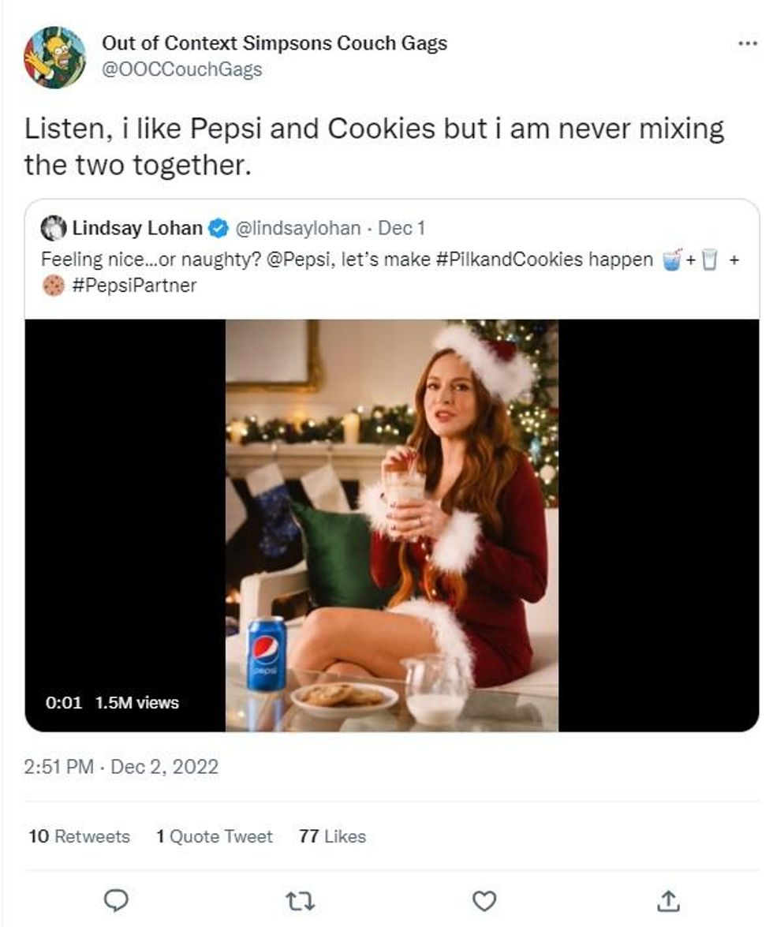The width and height of the screenshot is (773, 927).
Task: Click the Simpsons Couch Gags profile avatar
Action: click(54, 57)
